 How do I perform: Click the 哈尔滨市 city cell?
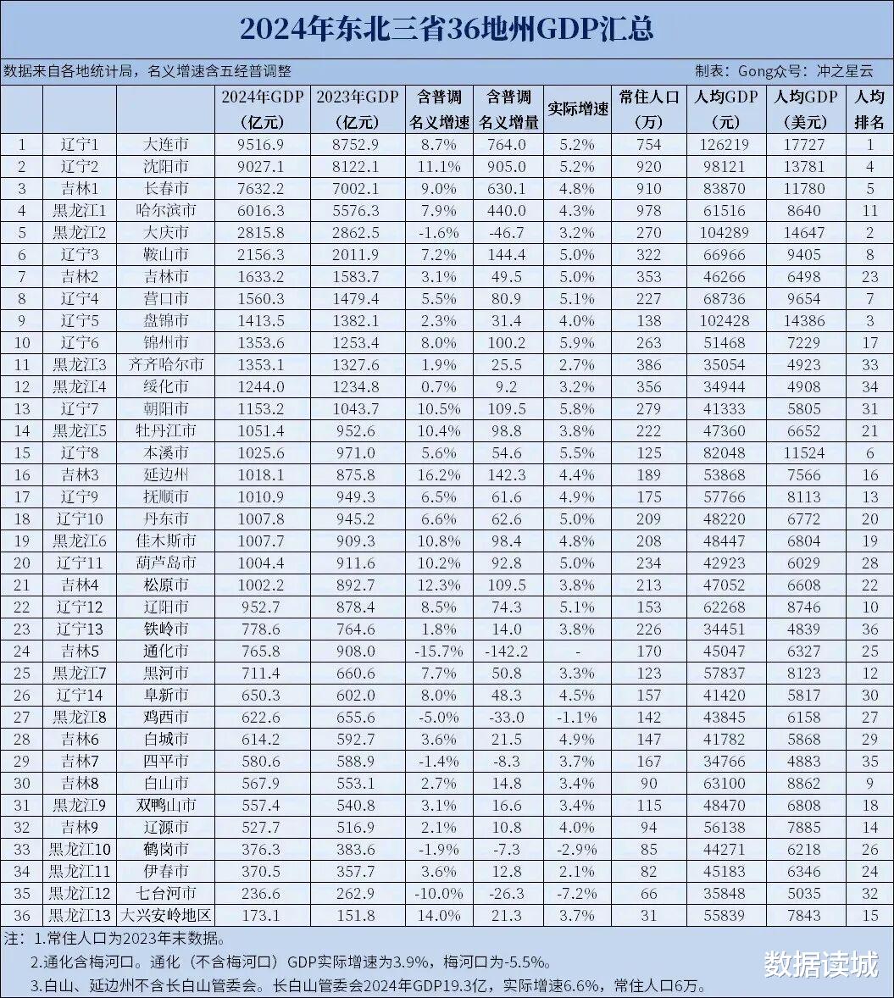pos(165,211)
